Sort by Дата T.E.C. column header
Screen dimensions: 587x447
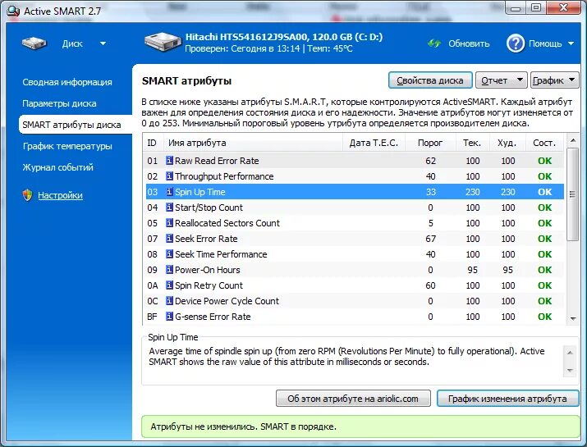tap(374, 143)
